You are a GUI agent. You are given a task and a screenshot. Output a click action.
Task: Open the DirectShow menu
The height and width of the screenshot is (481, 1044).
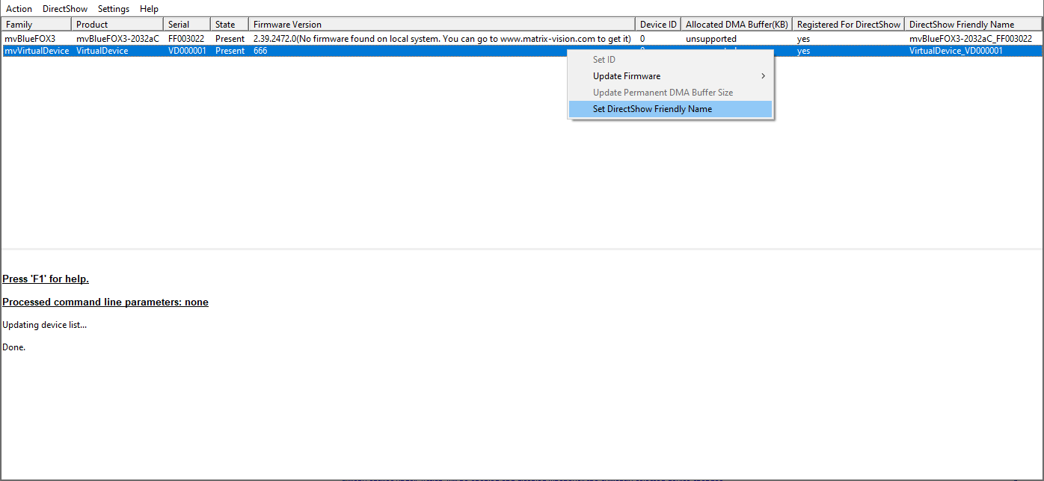(64, 9)
